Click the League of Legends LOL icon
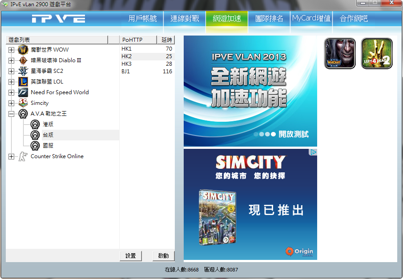This screenshot has height=279, width=403. [23, 82]
